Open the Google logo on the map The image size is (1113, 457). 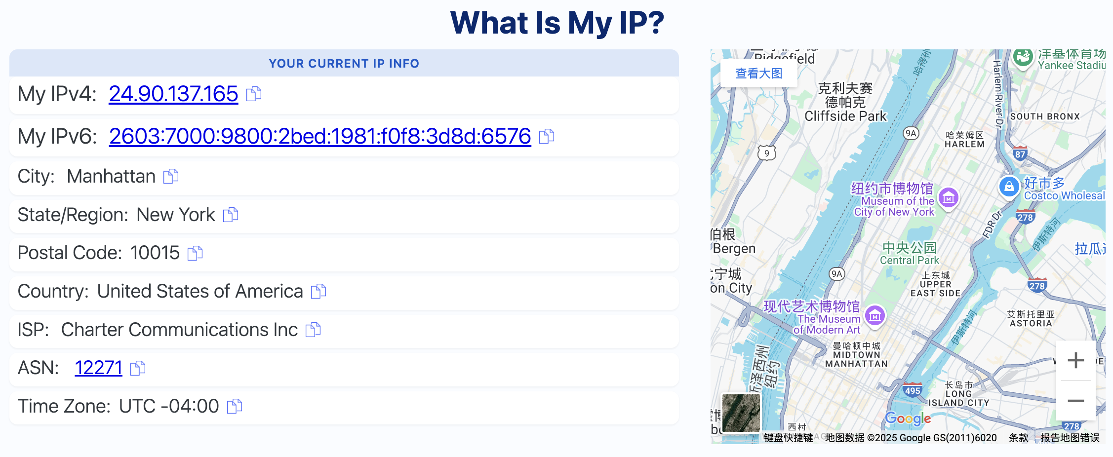[x=908, y=419]
